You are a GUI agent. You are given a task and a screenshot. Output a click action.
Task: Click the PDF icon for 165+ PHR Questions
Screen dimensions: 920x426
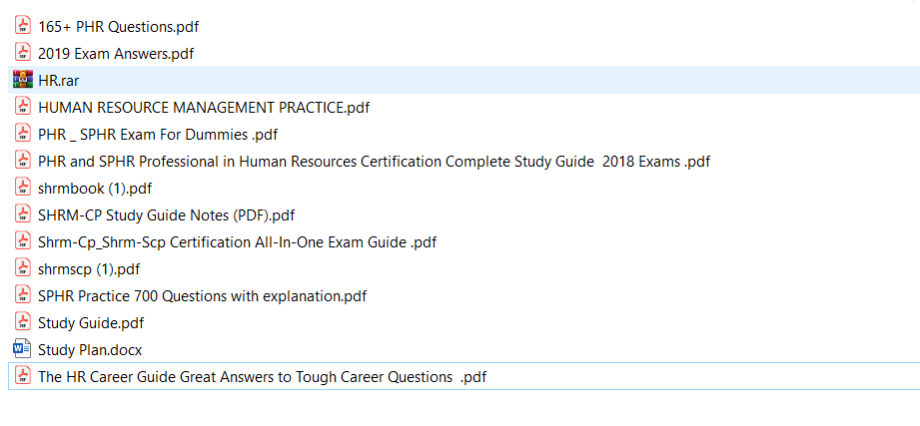pyautogui.click(x=22, y=26)
